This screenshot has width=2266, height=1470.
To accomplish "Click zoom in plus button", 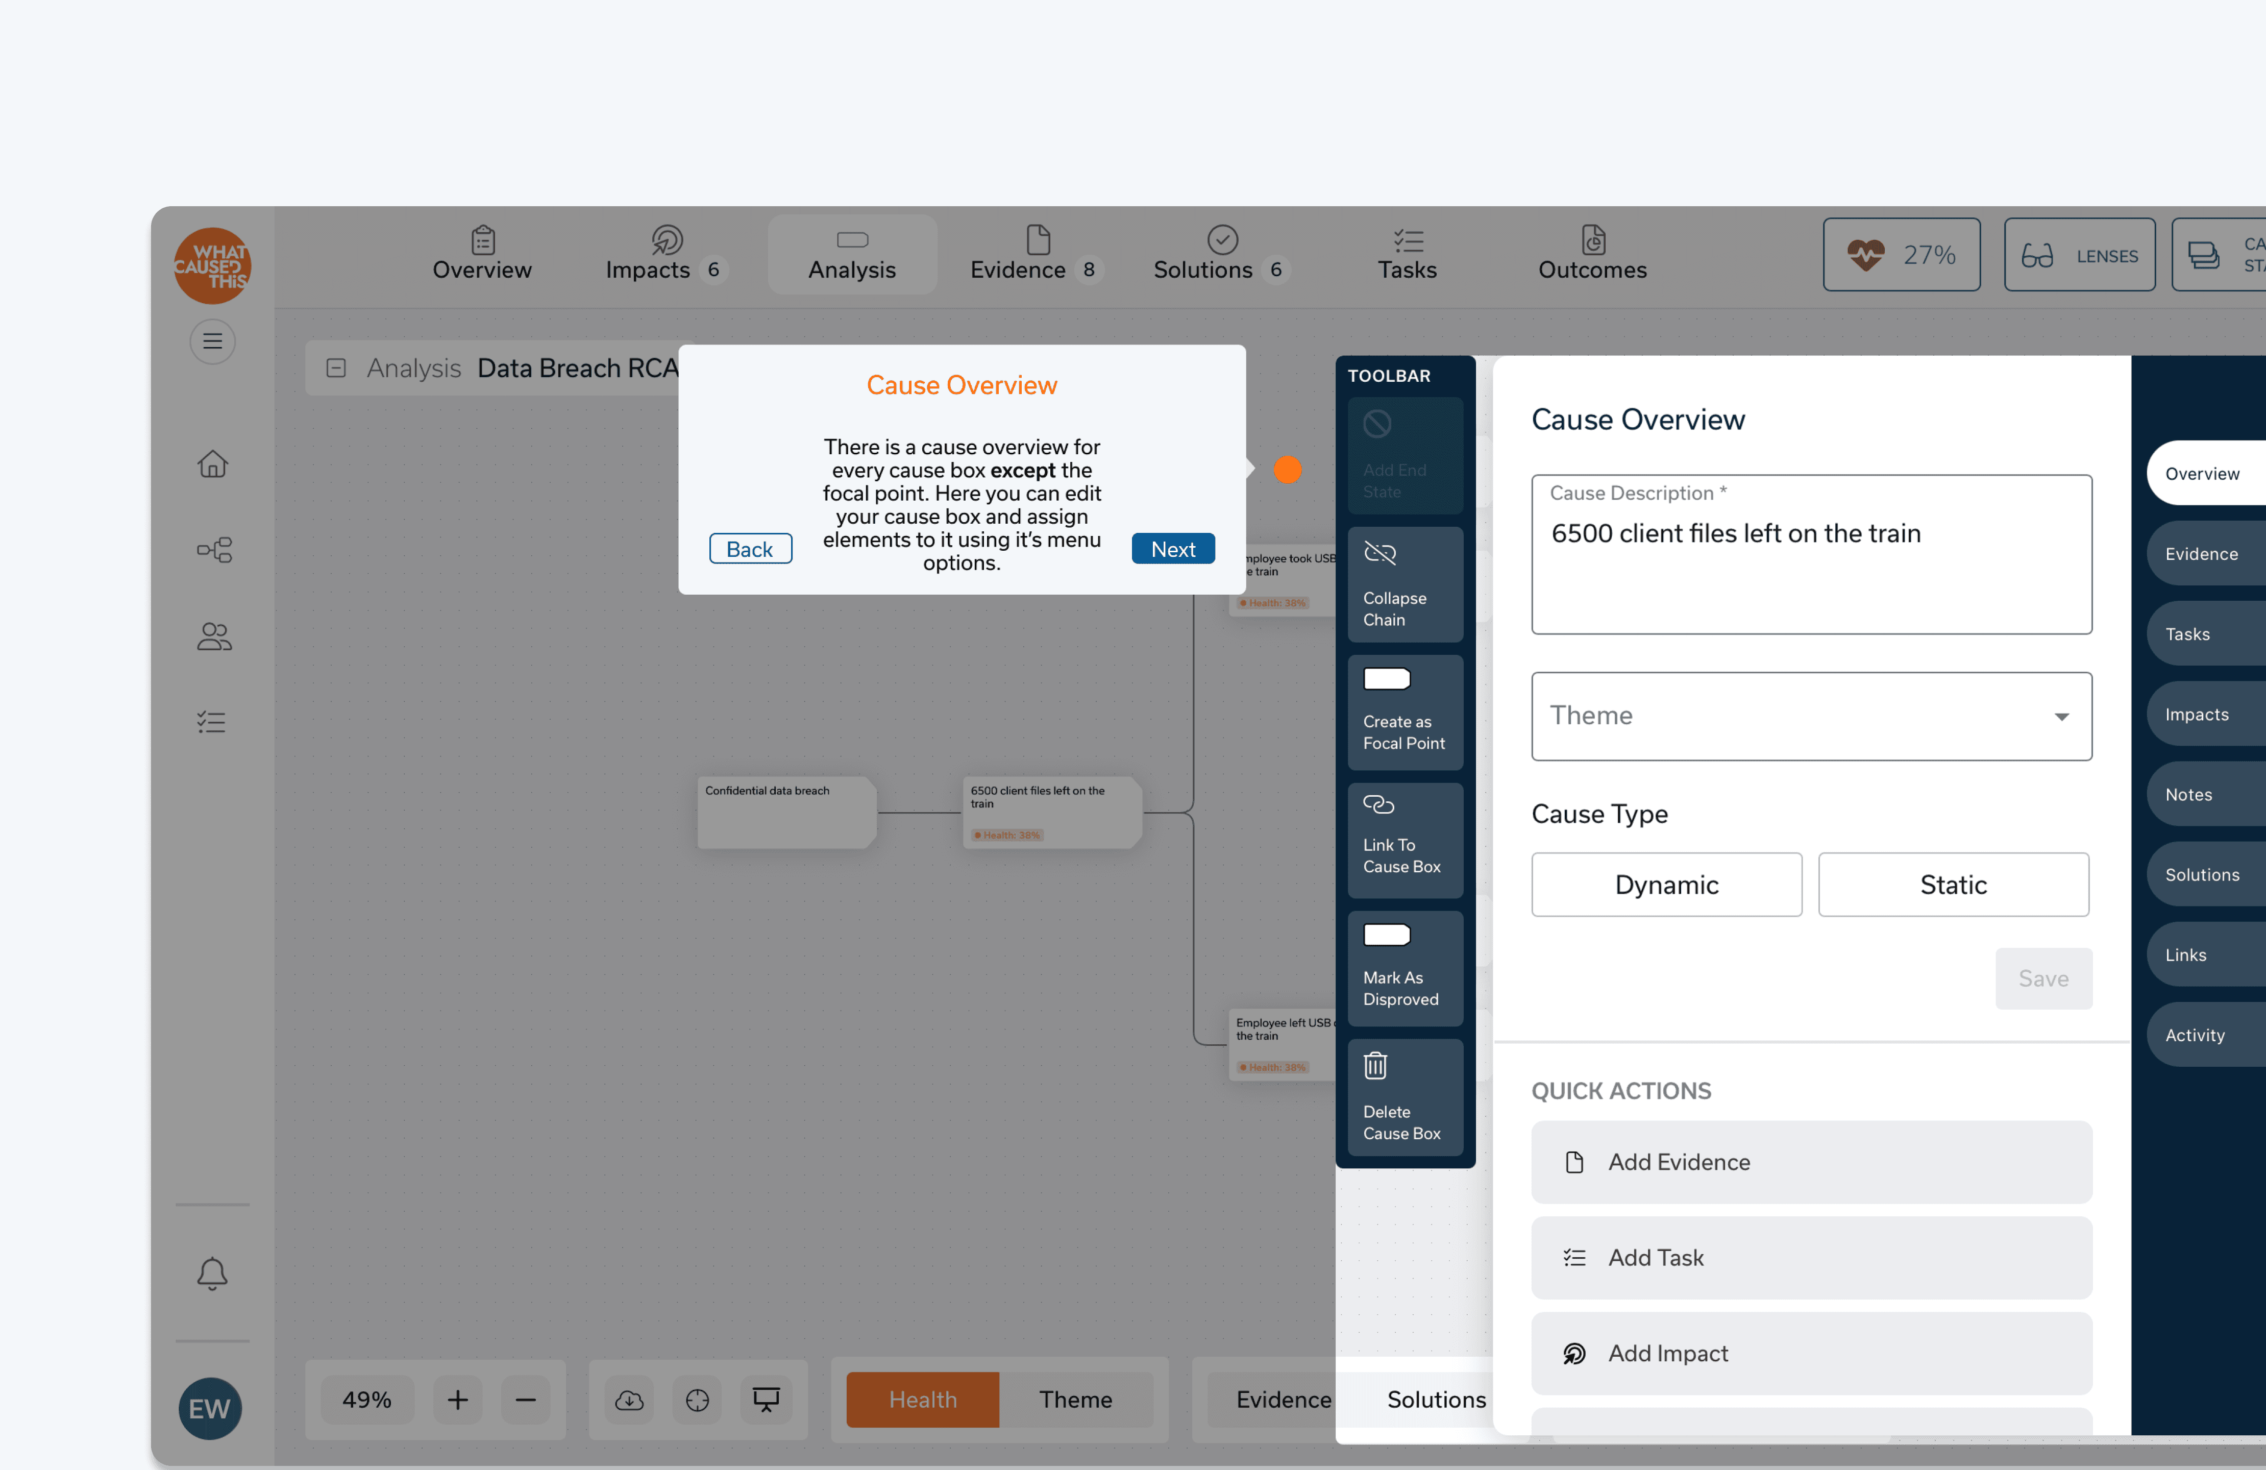I will [x=457, y=1399].
